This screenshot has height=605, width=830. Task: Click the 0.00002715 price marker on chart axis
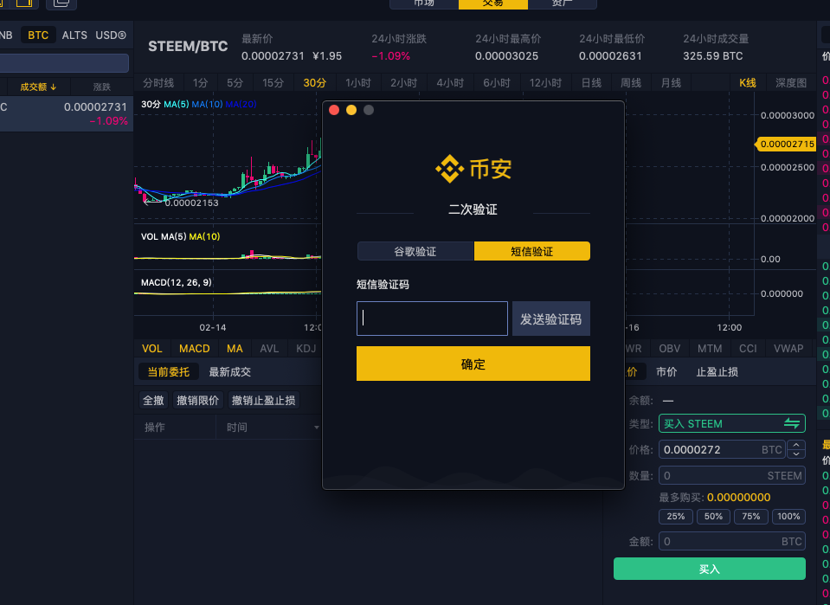coord(786,144)
